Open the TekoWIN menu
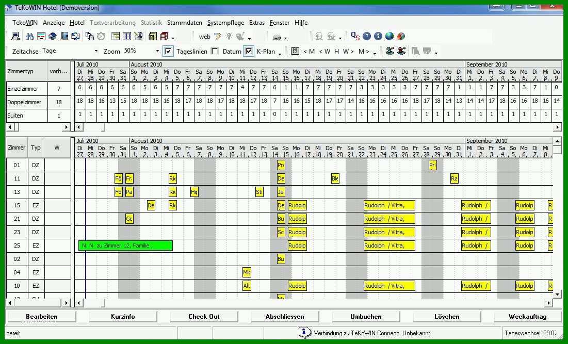568x344 pixels. [25, 23]
